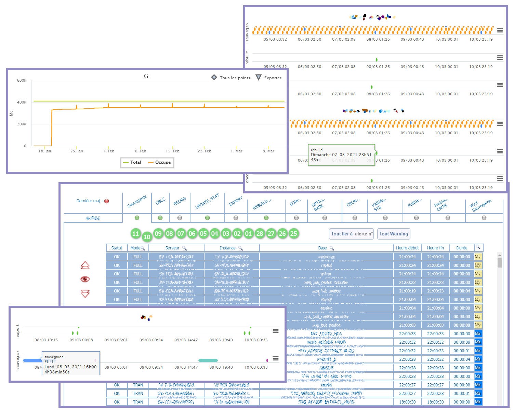Click the magnifier in the Base column header

pos(332,248)
